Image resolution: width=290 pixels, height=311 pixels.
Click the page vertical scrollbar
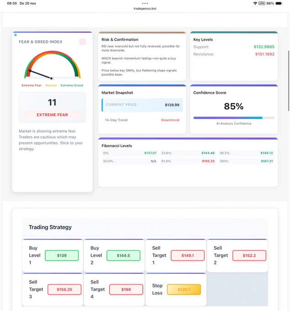pos(289,81)
